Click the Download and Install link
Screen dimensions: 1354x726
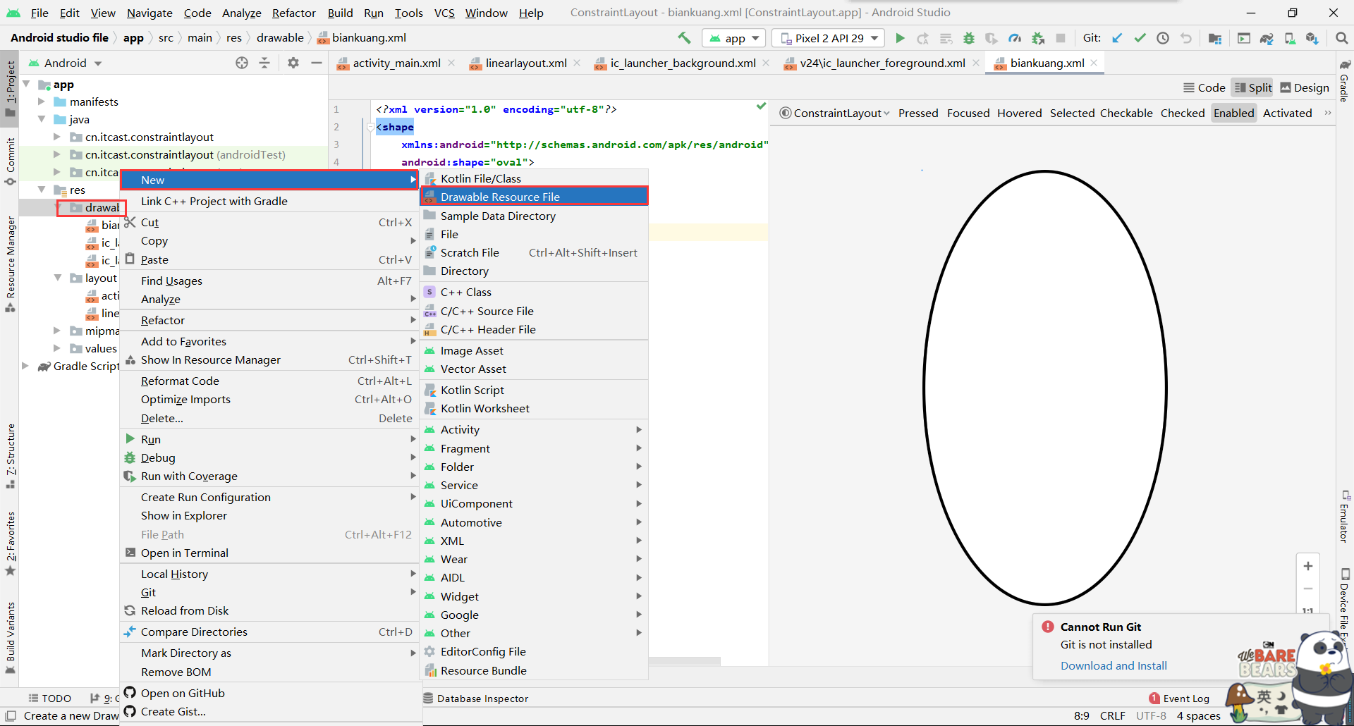click(1113, 665)
